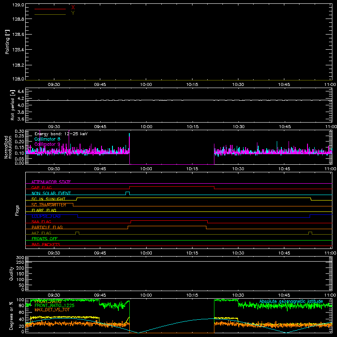Click the NON_SOLAR_EVENT flag label
The image size is (337, 337).
[51, 193]
